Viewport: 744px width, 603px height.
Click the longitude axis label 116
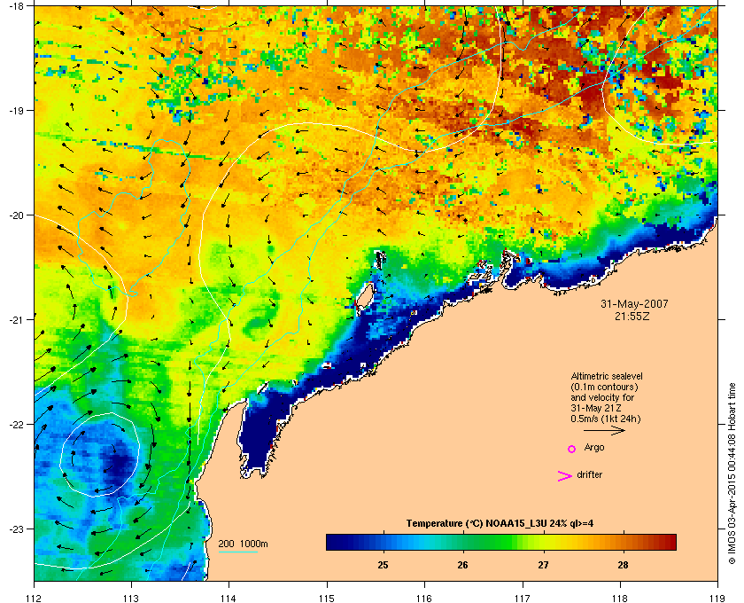pos(424,598)
